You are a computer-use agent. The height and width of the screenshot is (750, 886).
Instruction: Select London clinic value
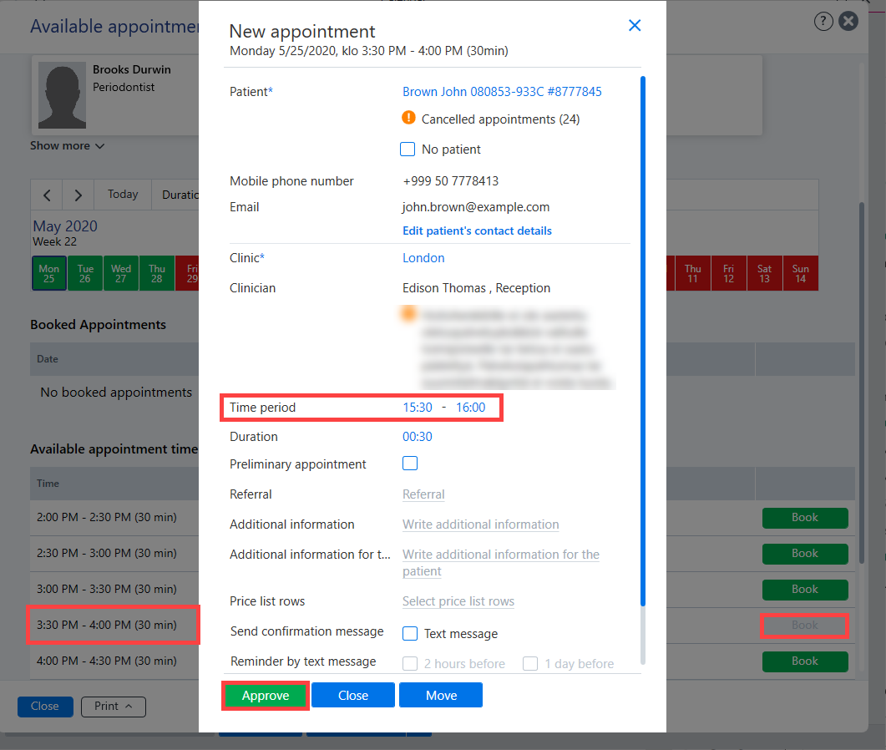click(423, 258)
